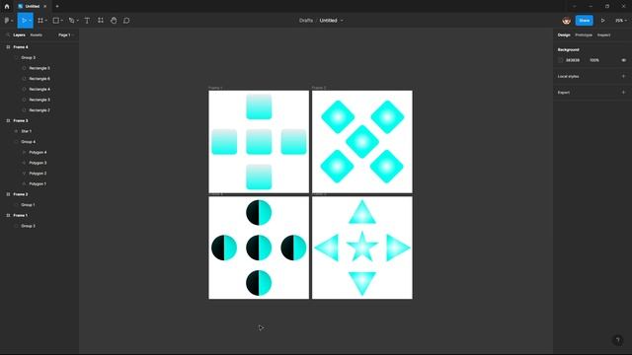Viewport: 632px width, 355px height.
Task: Switch to the Layers tab
Action: point(19,35)
